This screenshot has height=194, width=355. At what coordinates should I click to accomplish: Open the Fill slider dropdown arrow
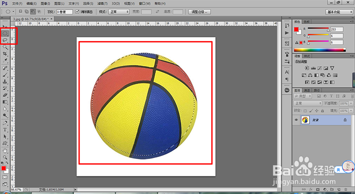(351, 111)
